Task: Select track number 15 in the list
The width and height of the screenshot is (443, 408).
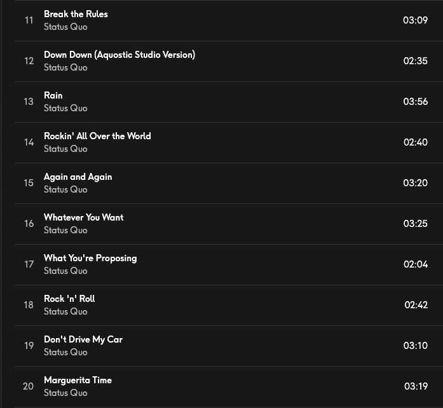Action: coord(29,183)
